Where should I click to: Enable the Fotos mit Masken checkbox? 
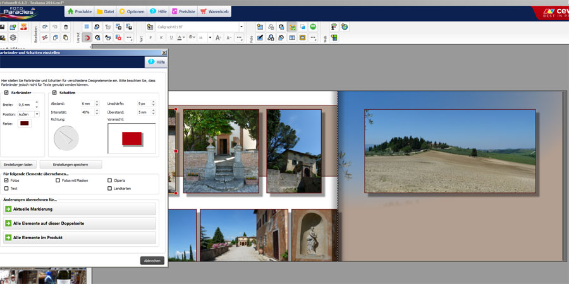58,180
